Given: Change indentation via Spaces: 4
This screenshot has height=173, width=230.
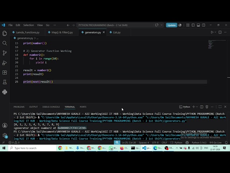Looking at the screenshot, I should [144, 143].
